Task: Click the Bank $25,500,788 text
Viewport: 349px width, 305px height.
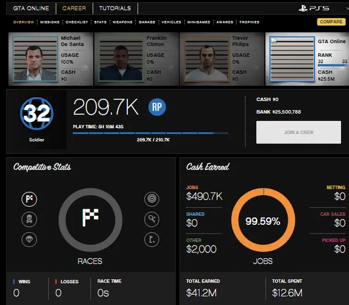Action: [x=278, y=112]
